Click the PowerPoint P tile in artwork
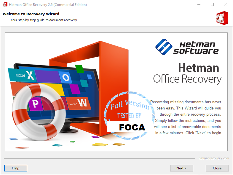The width and height of the screenshot is (233, 175). tap(35, 104)
